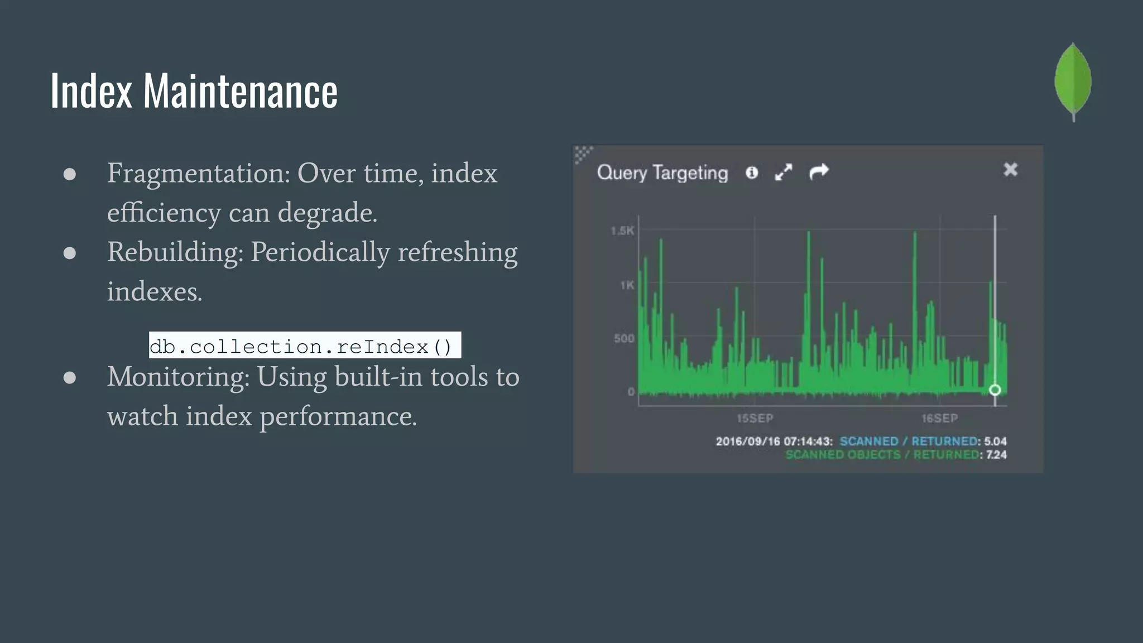Click the dotted drag handle at chart corner

click(x=582, y=153)
